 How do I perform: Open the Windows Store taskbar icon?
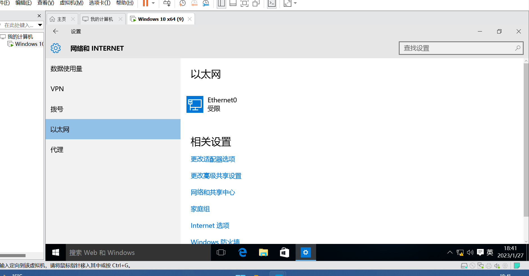click(x=285, y=252)
